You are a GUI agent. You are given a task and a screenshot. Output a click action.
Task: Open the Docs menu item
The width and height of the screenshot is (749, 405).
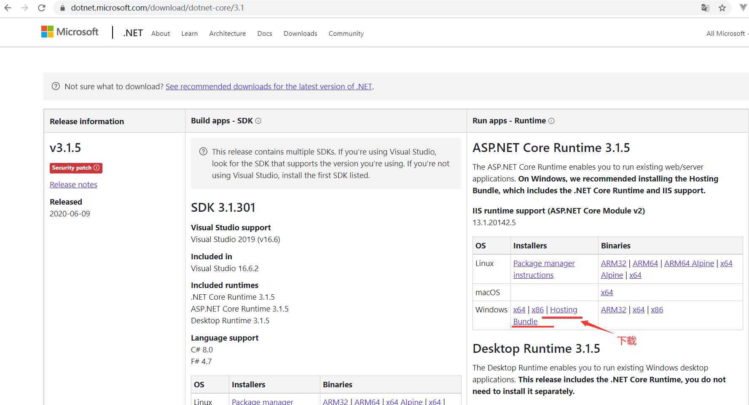[x=265, y=33]
